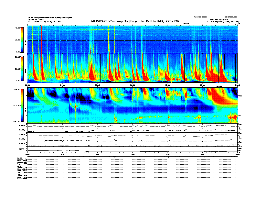The height and width of the screenshot is (198, 256).
Task: Click the 10 label on TNR right axis
Action: pyautogui.click(x=240, y=115)
